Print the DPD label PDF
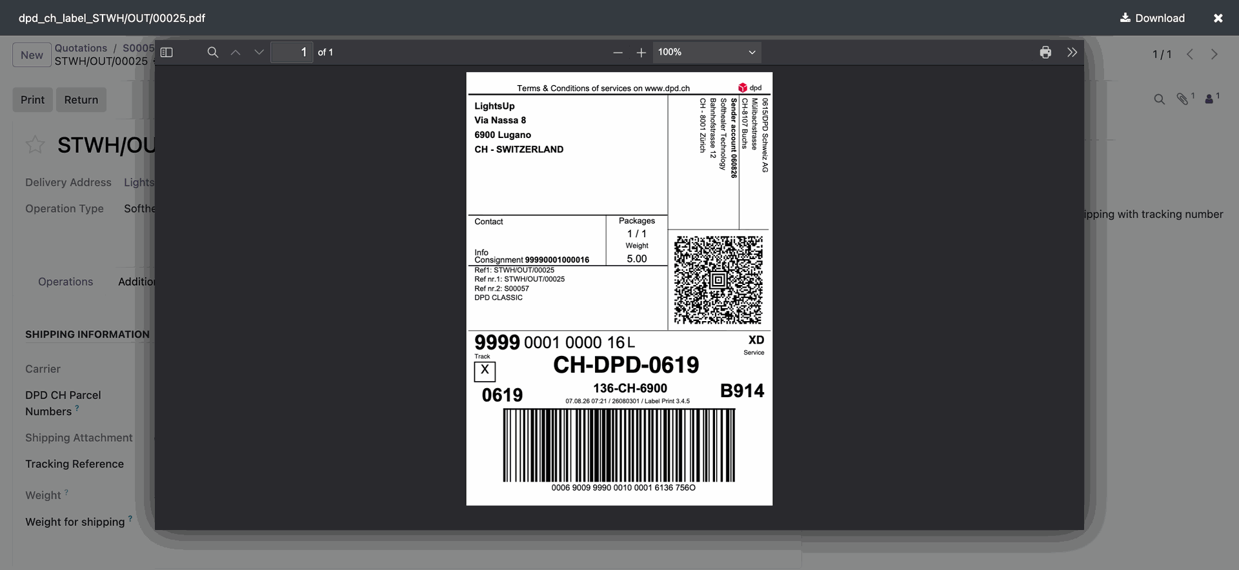The height and width of the screenshot is (570, 1239). [1045, 52]
